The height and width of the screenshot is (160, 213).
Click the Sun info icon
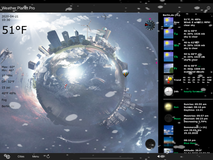168,107
